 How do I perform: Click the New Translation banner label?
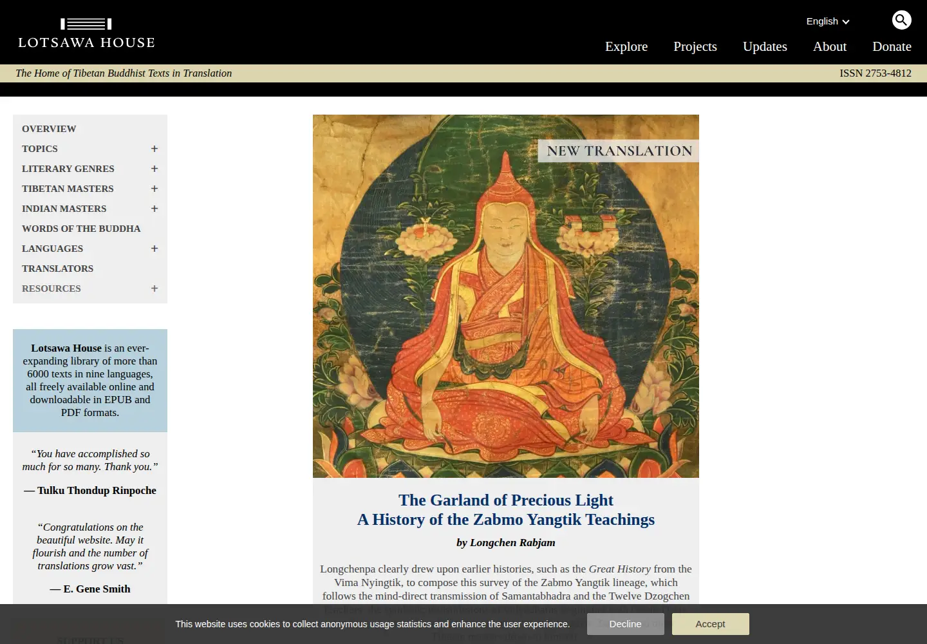[x=619, y=151]
